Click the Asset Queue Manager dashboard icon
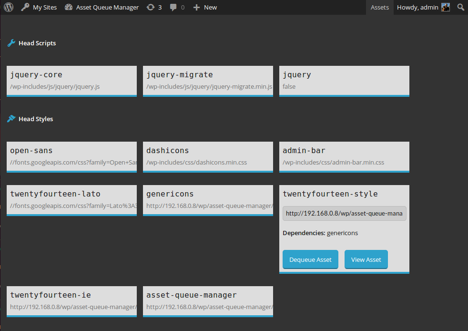The width and height of the screenshot is (468, 331). 69,7
